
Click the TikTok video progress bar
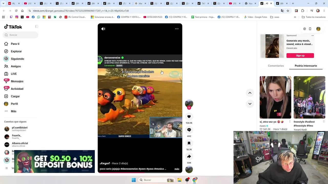click(140, 172)
